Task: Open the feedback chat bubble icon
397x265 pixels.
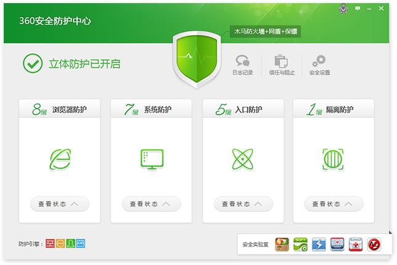Action: point(358,9)
